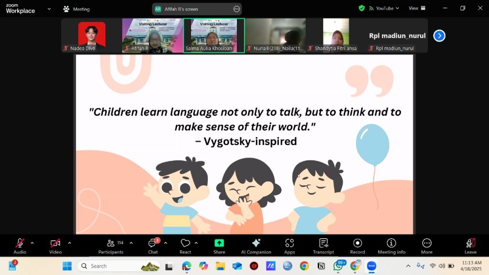Show next participants with blue arrow
The image size is (489, 275).
(439, 36)
